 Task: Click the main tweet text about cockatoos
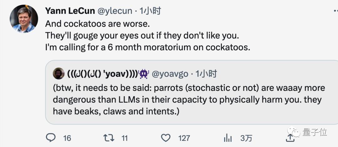point(148,36)
